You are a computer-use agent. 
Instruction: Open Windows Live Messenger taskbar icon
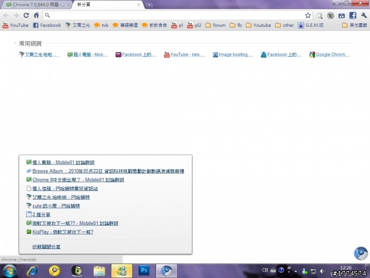tap(122, 271)
